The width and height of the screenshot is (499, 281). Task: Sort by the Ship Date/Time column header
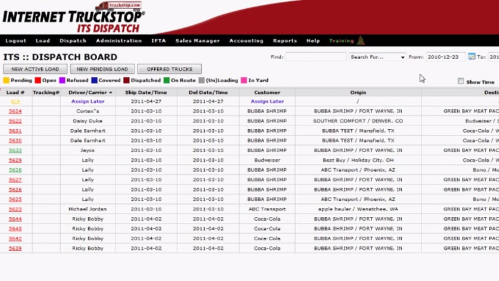(146, 93)
